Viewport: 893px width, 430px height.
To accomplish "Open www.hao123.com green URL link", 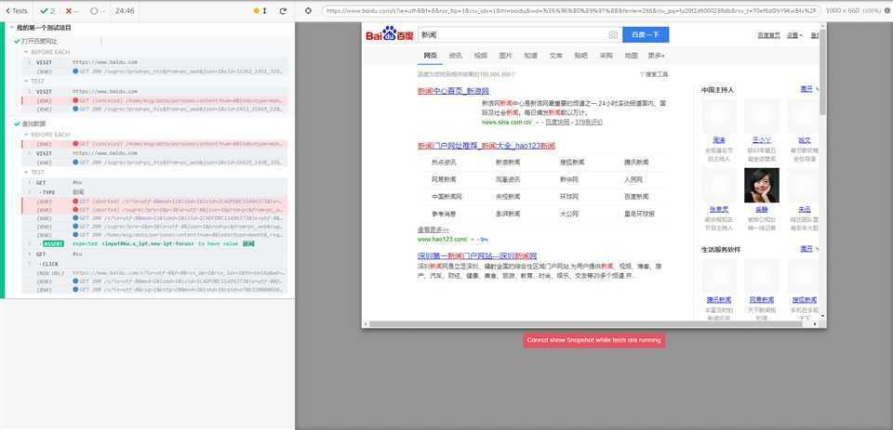I will tap(442, 240).
